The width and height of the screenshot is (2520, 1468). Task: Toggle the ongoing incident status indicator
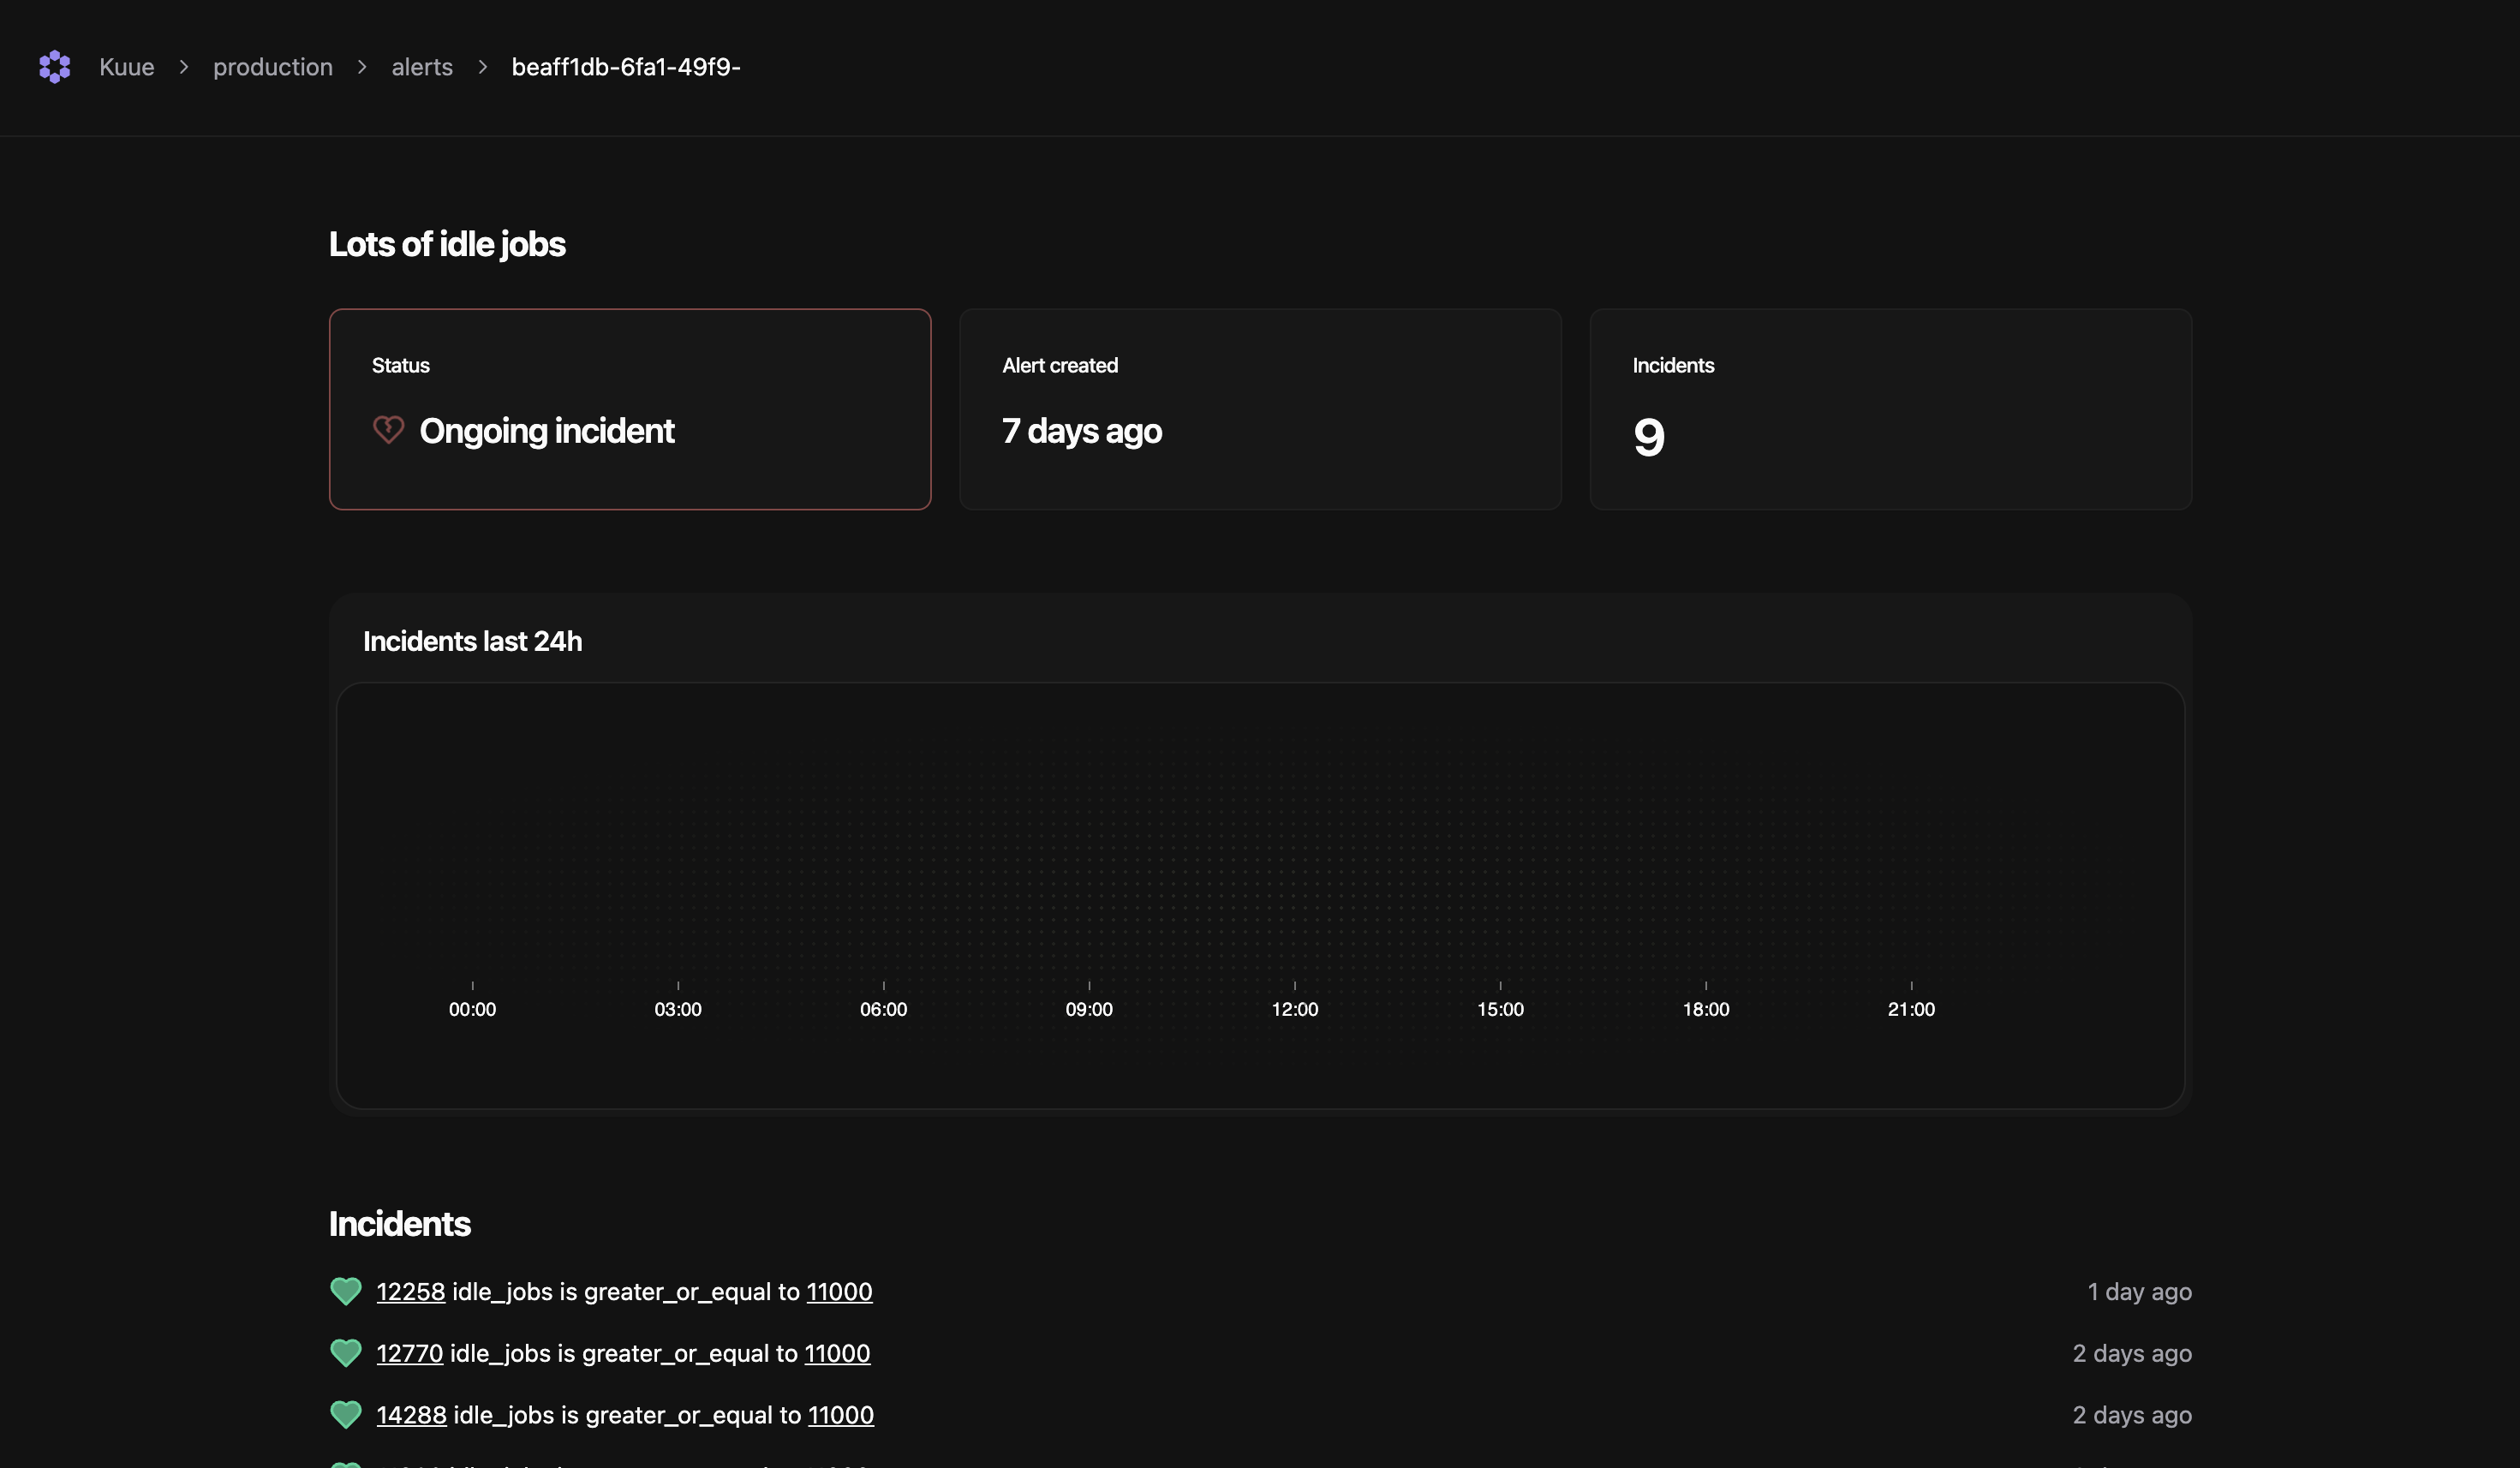tap(388, 430)
